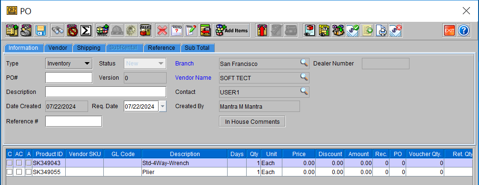This screenshot has height=185, width=479.
Task: Click the red up-arrow toolbar icon
Action: 262,30
